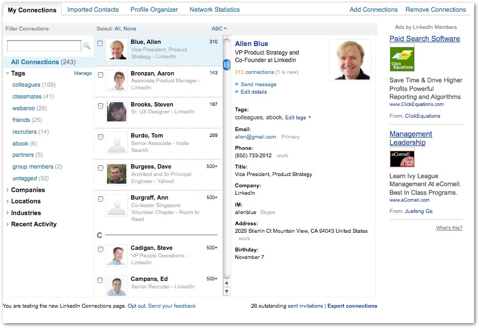The height and width of the screenshot is (328, 479).
Task: Open the Network Statistics tab
Action: (x=215, y=10)
